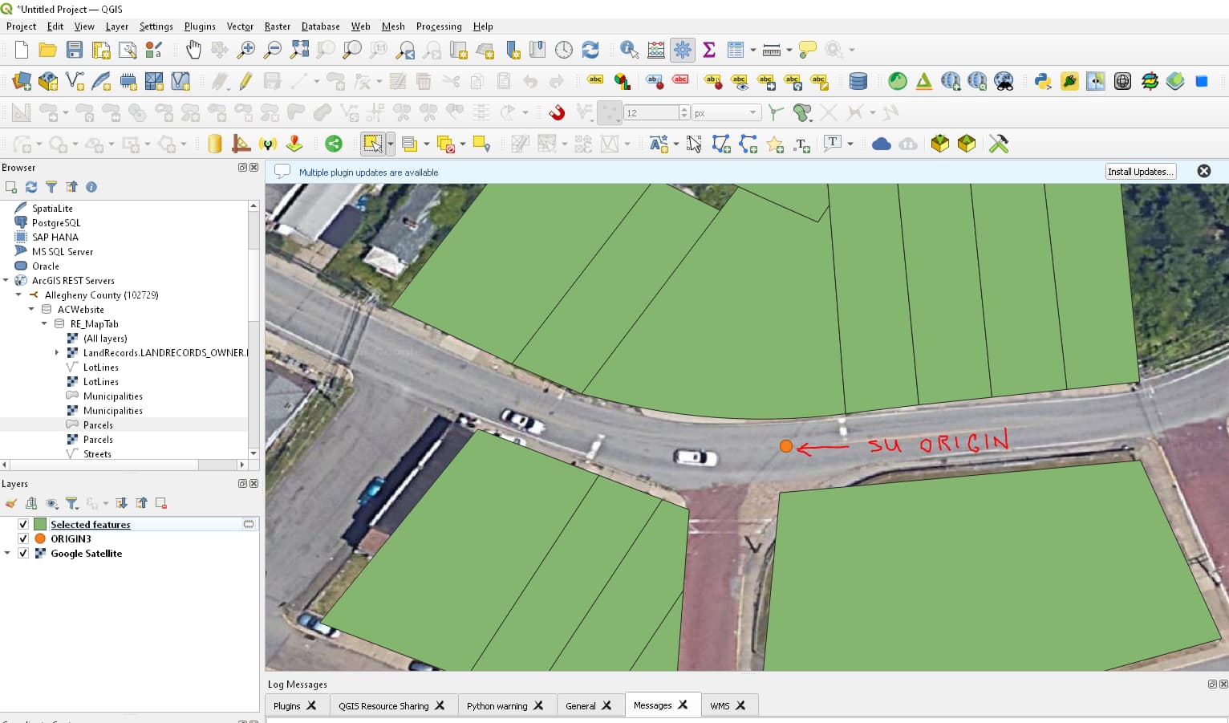The width and height of the screenshot is (1229, 723).
Task: Hide the Google Satellite layer
Action: click(23, 553)
